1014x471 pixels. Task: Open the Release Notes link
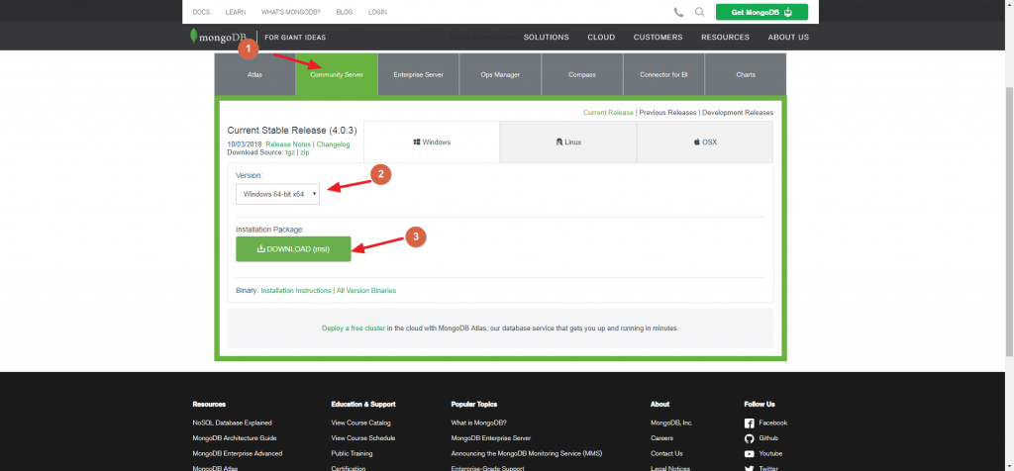click(288, 144)
